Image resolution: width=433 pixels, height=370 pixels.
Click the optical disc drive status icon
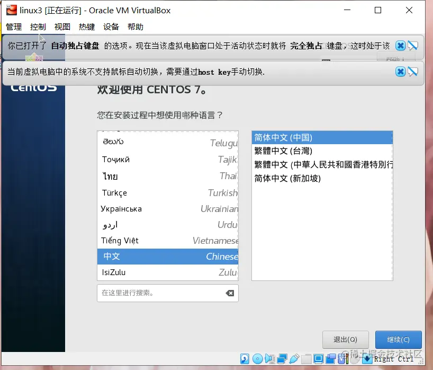pyautogui.click(x=258, y=359)
